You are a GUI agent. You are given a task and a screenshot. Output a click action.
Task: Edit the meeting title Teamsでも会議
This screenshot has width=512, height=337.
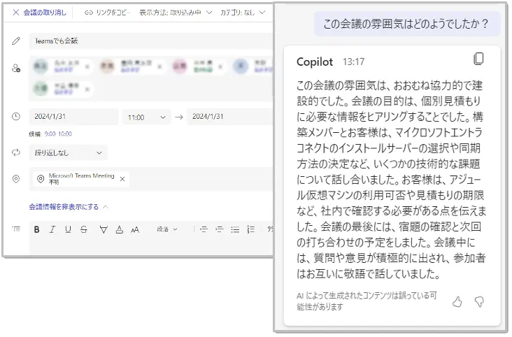(151, 41)
